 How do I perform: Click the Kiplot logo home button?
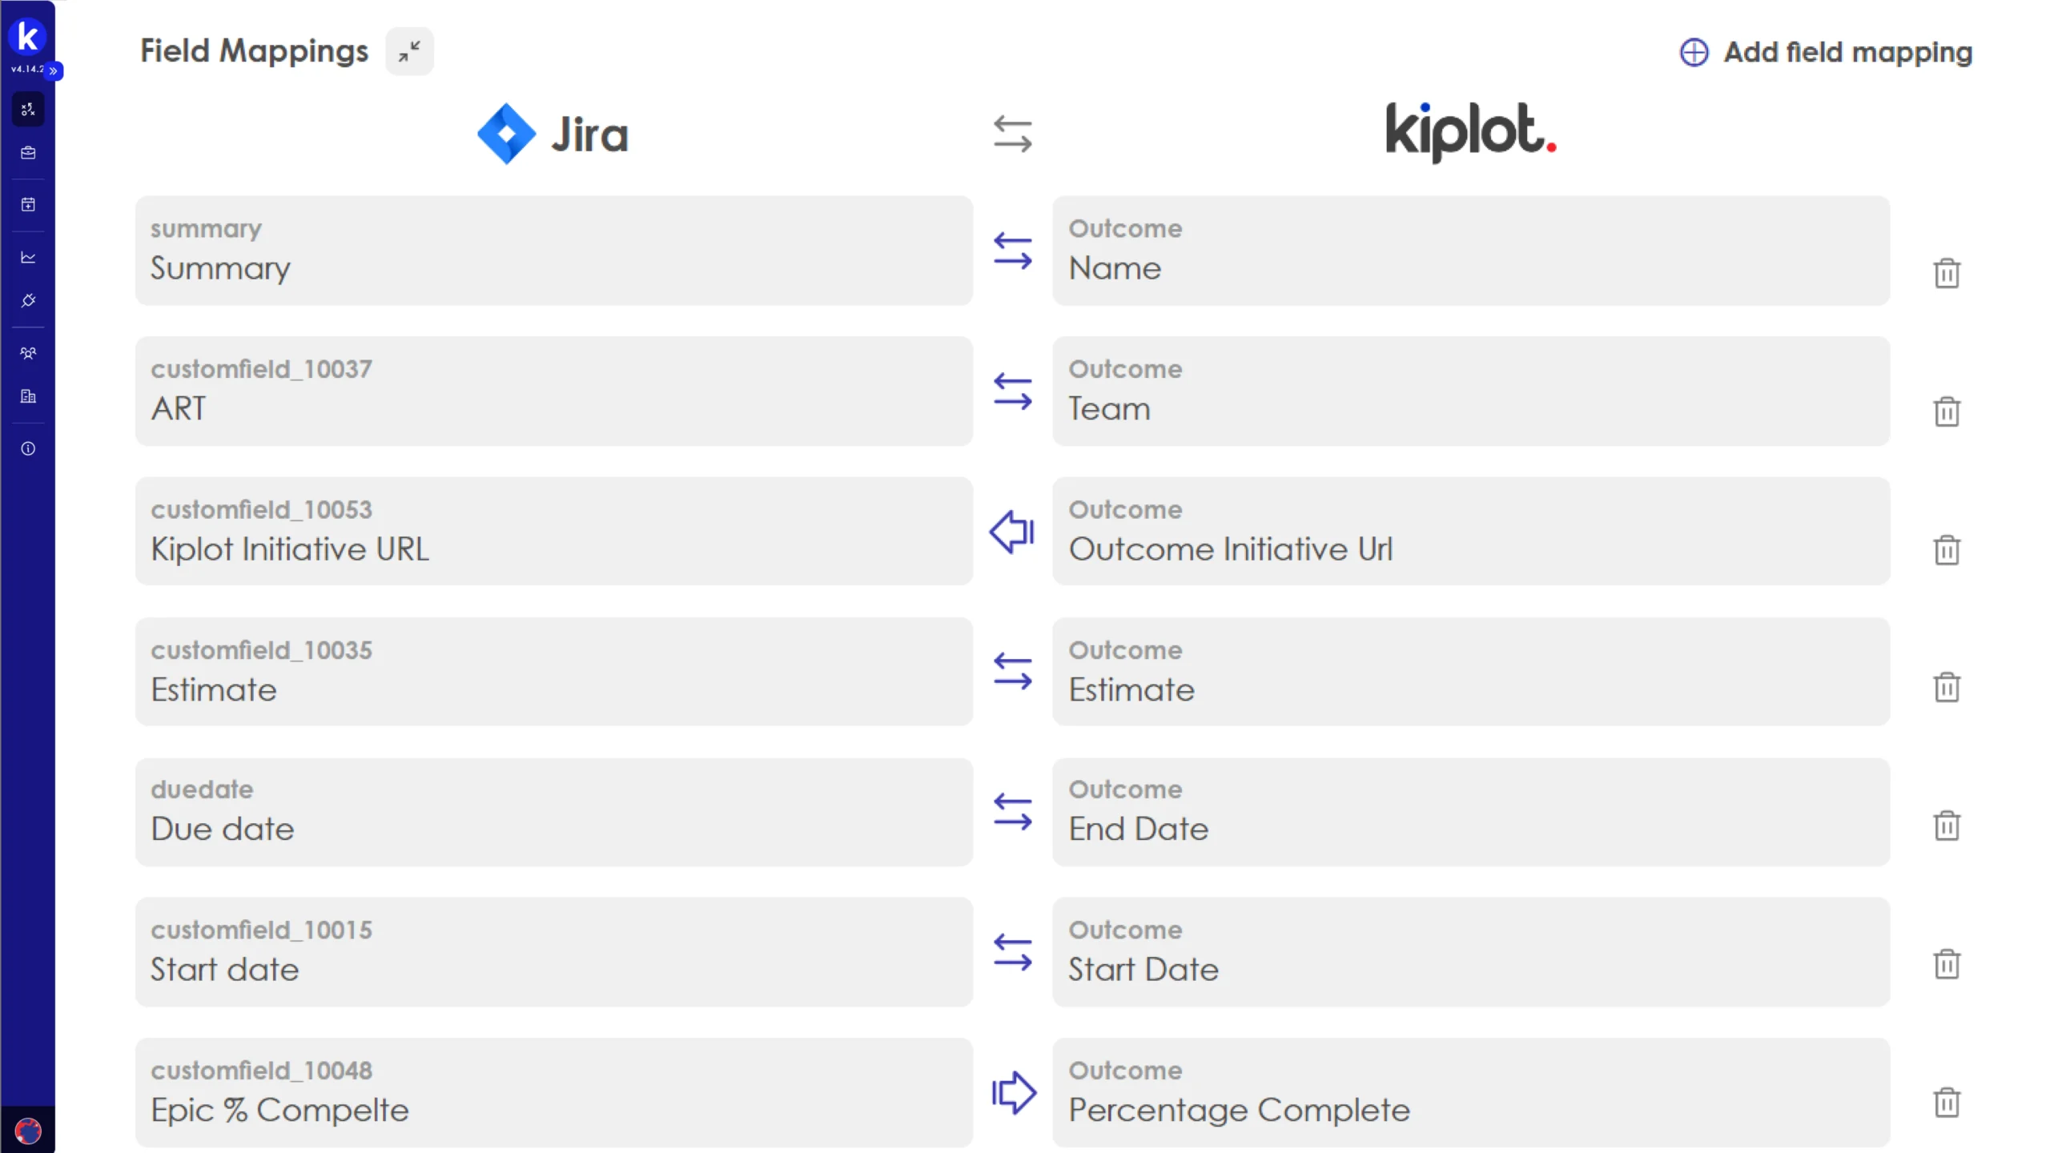coord(27,36)
